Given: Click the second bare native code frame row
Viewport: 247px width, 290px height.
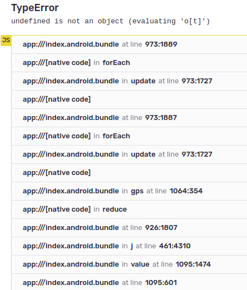Looking at the screenshot, I should [x=129, y=173].
